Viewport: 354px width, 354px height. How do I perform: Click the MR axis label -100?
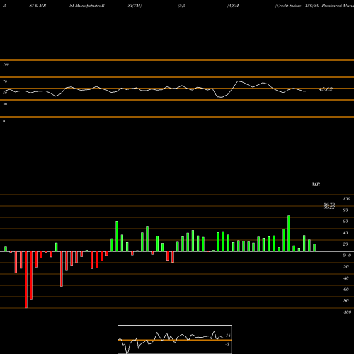coord(346,312)
